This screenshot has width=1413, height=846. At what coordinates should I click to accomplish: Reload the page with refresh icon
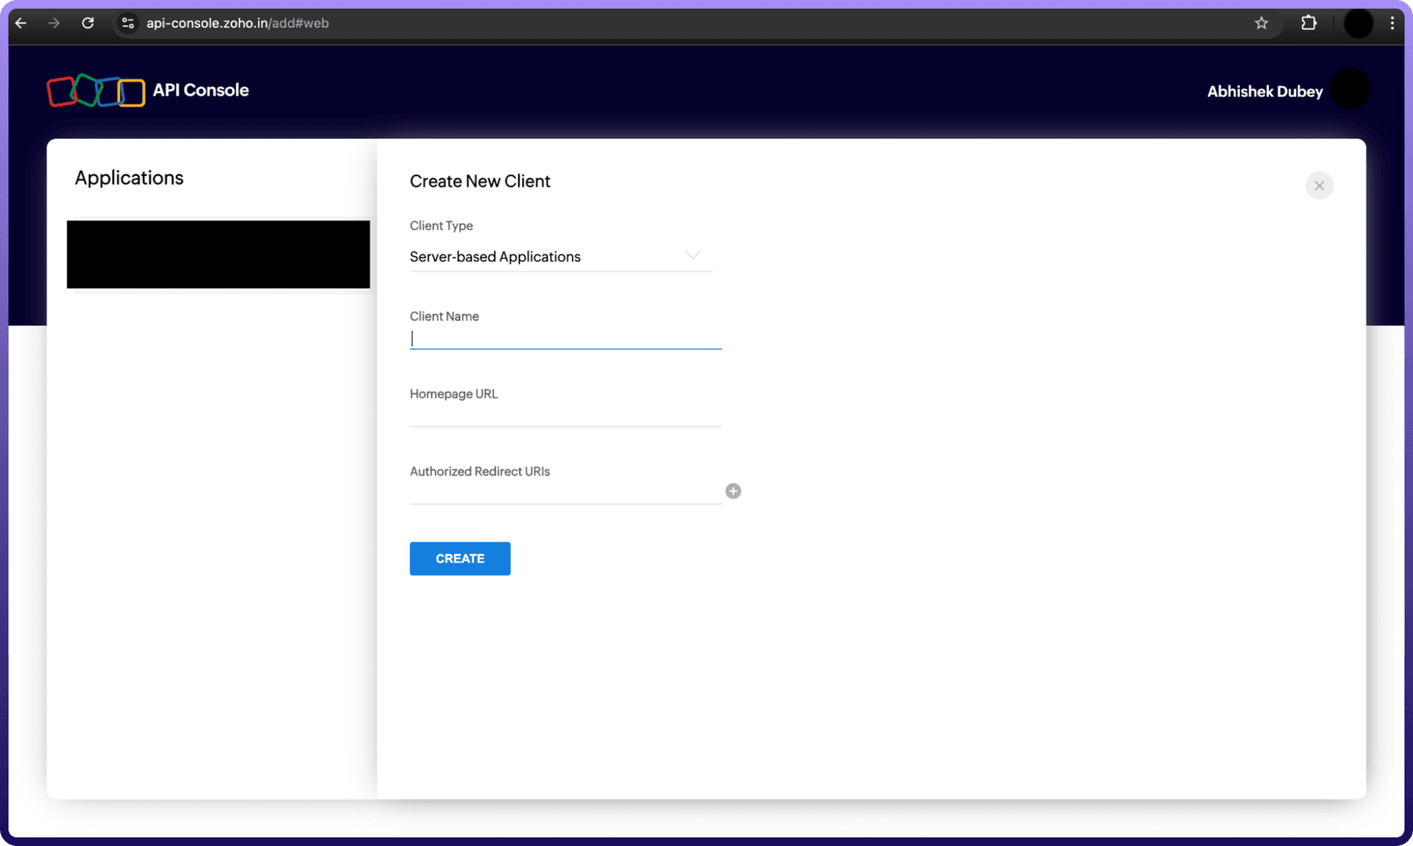click(x=88, y=23)
